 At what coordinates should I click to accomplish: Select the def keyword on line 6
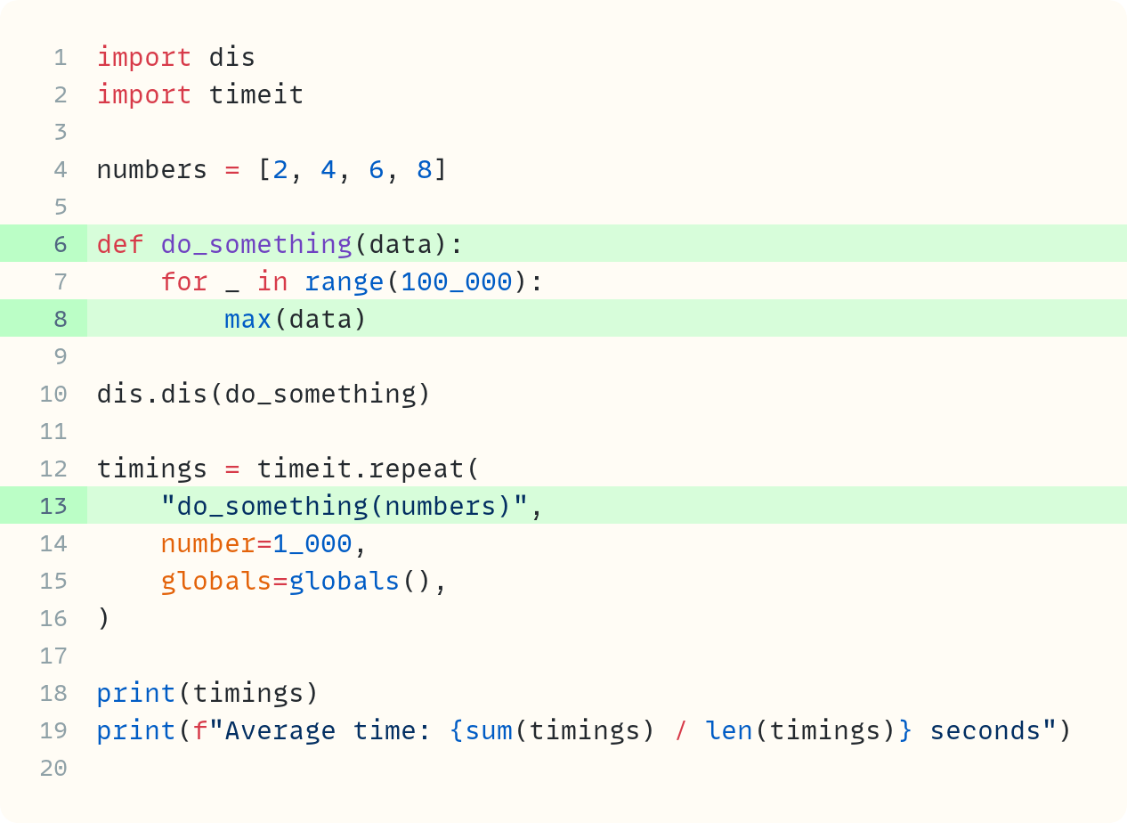(119, 244)
